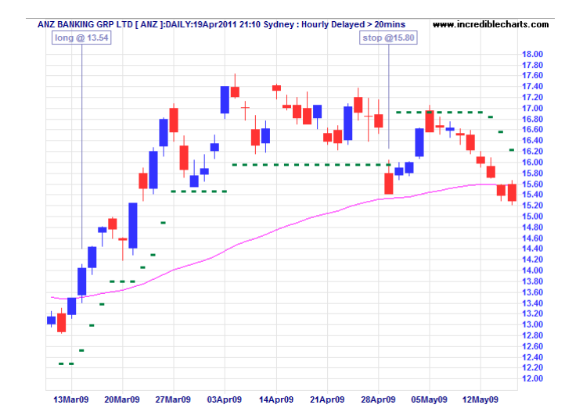This screenshot has width=565, height=419.
Task: Click the 18.00 price axis value
Action: click(532, 55)
